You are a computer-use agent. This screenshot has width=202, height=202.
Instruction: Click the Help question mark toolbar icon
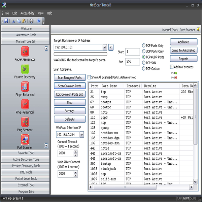(39, 21)
